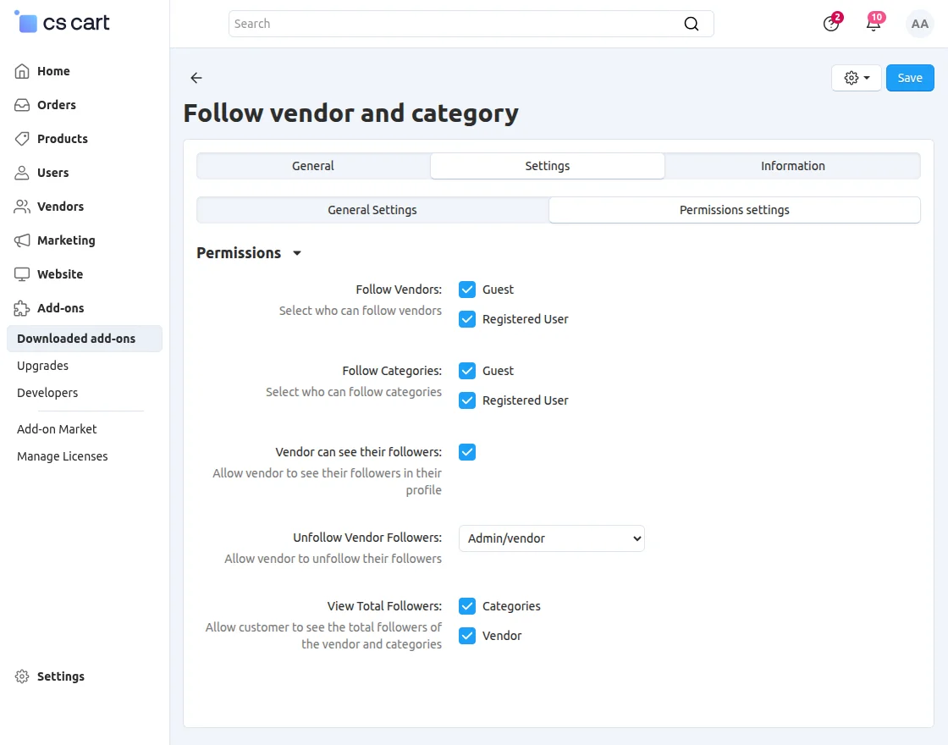
Task: Switch to the General tab
Action: point(312,166)
